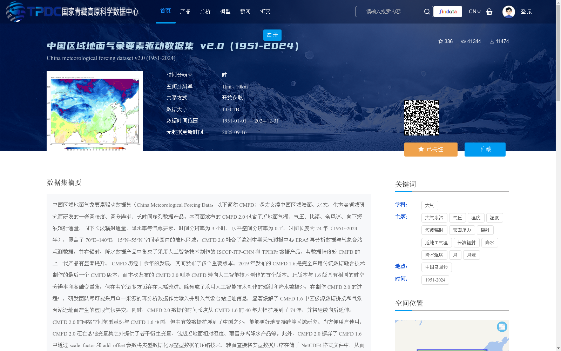Click the search input field
This screenshot has width=561, height=351.
pos(389,12)
